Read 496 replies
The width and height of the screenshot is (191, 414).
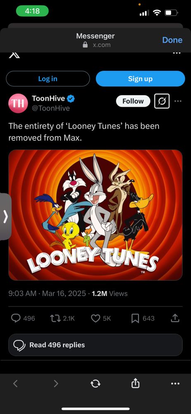pos(95,345)
